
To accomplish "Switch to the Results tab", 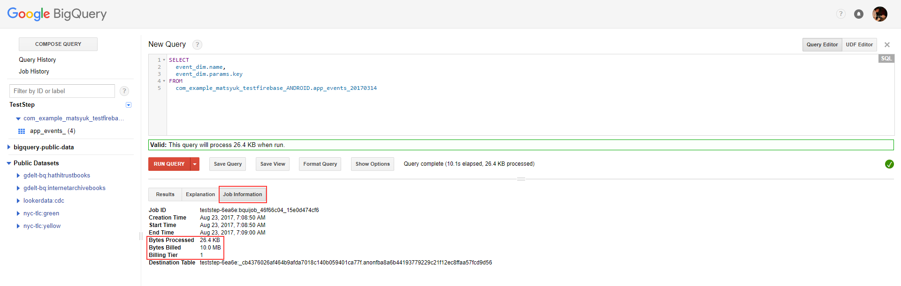I will click(x=165, y=194).
